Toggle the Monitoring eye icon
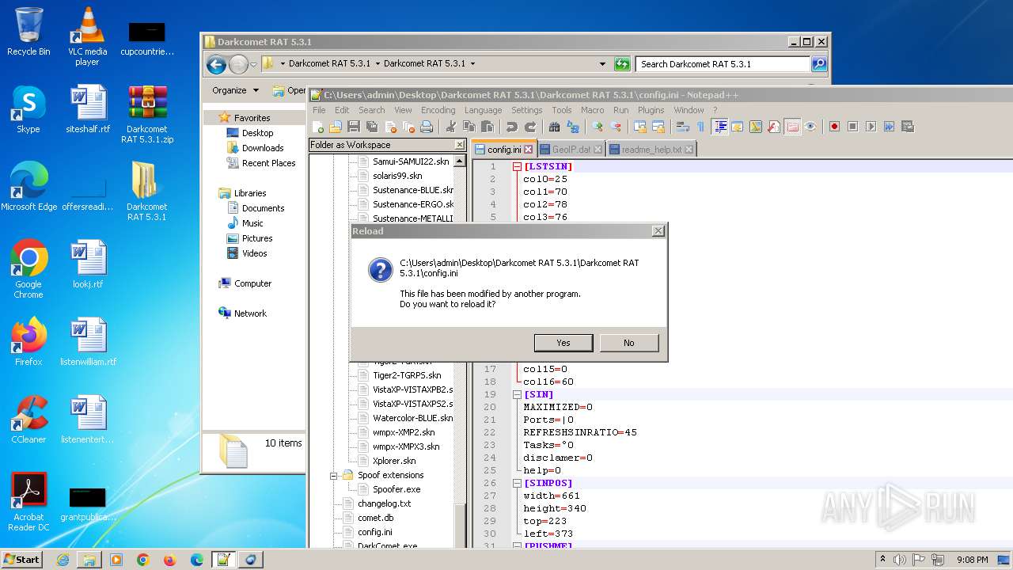 pyautogui.click(x=809, y=127)
